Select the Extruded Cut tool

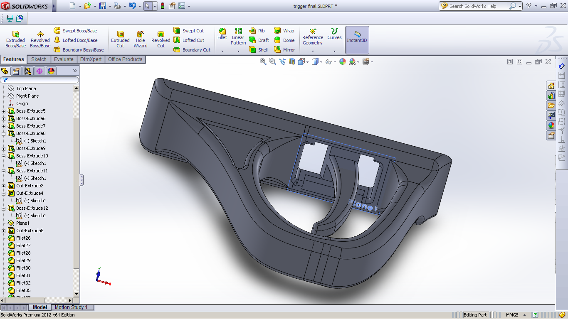point(120,39)
